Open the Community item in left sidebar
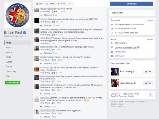The height and width of the screenshot is (119, 159). point(11,71)
